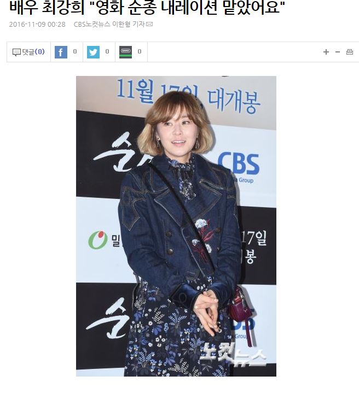Click the email envelope icon beside reporter name
The height and width of the screenshot is (405, 359).
(149, 24)
